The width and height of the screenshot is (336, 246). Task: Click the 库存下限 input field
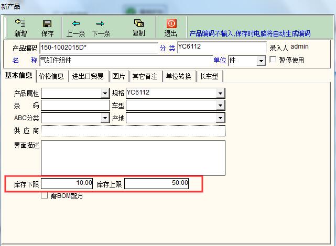point(67,184)
